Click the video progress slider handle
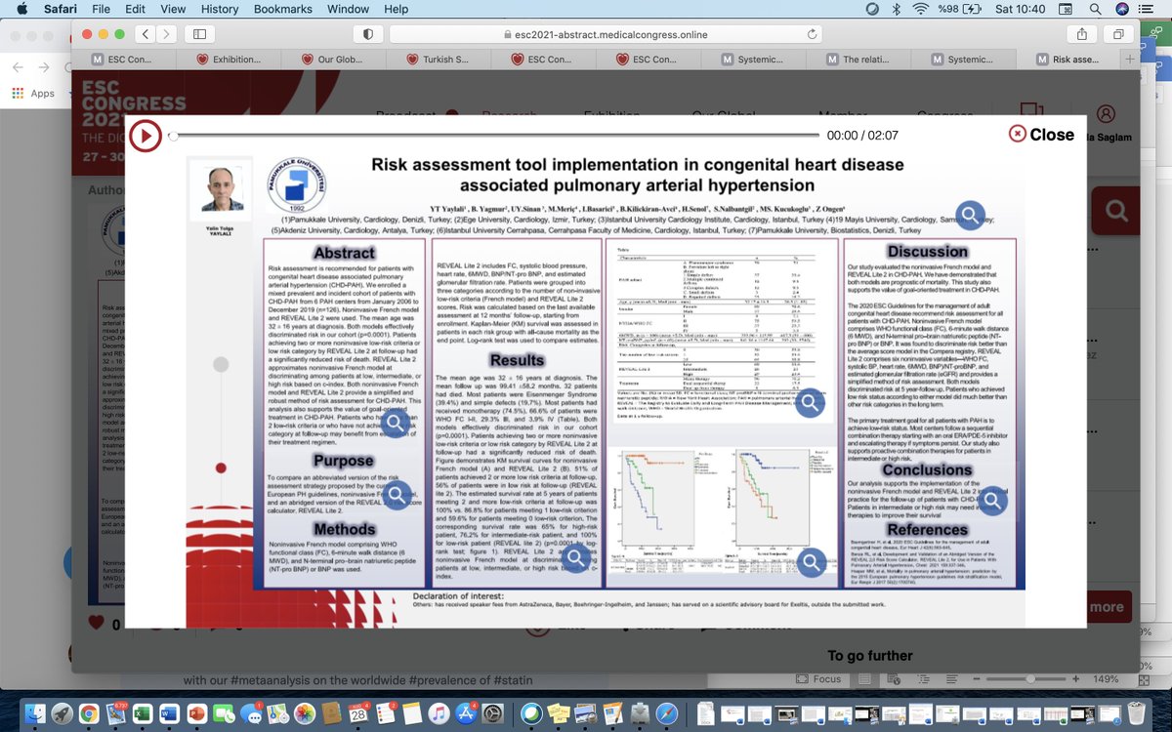This screenshot has width=1172, height=732. point(173,137)
